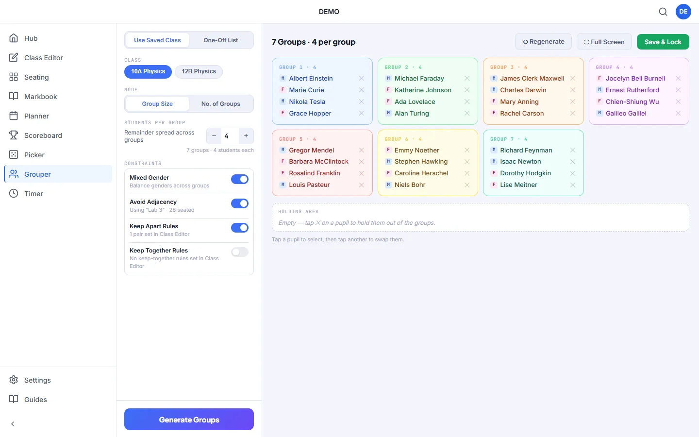Click Generate Groups button
699x437 pixels.
189,420
